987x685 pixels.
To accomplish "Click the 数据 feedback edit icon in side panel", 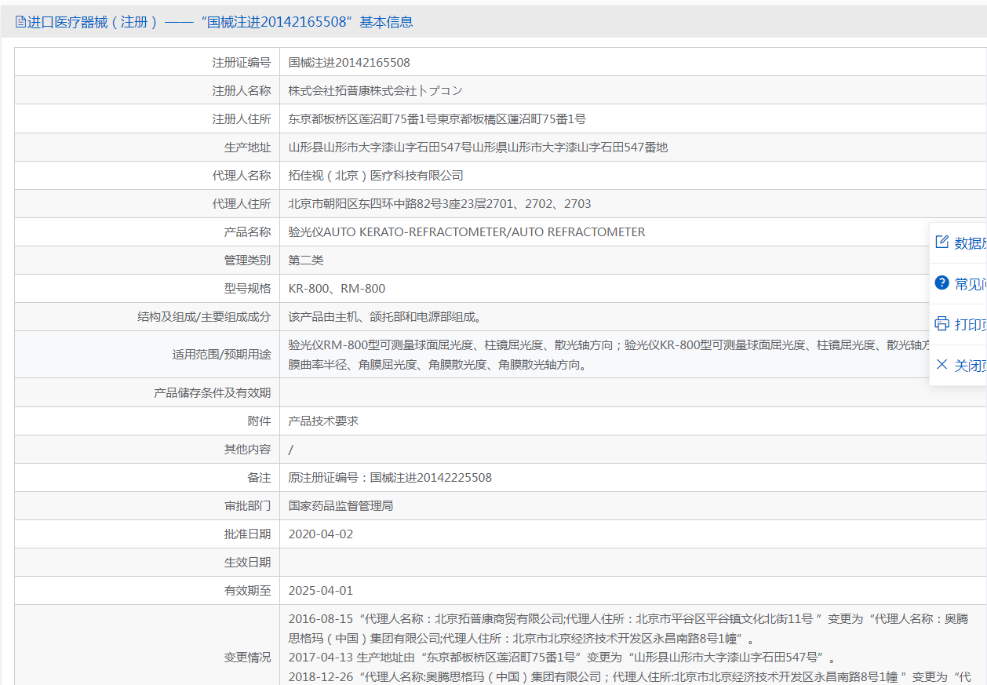I will [x=942, y=242].
